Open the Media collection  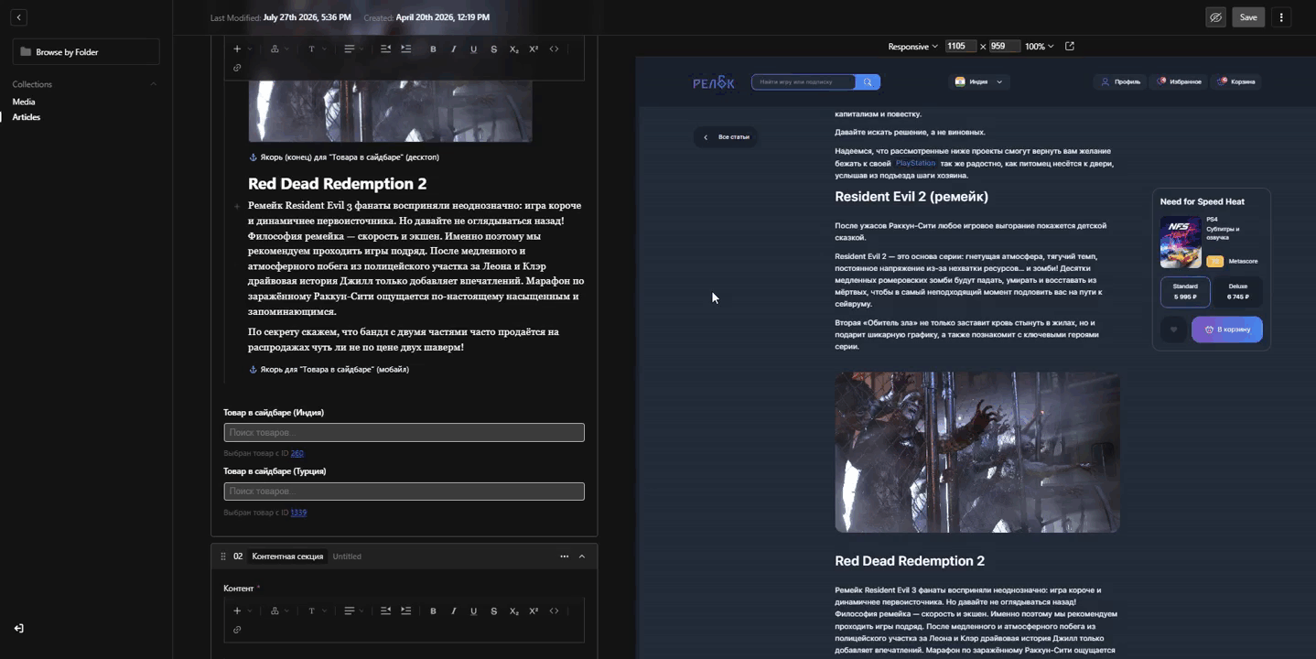point(24,102)
